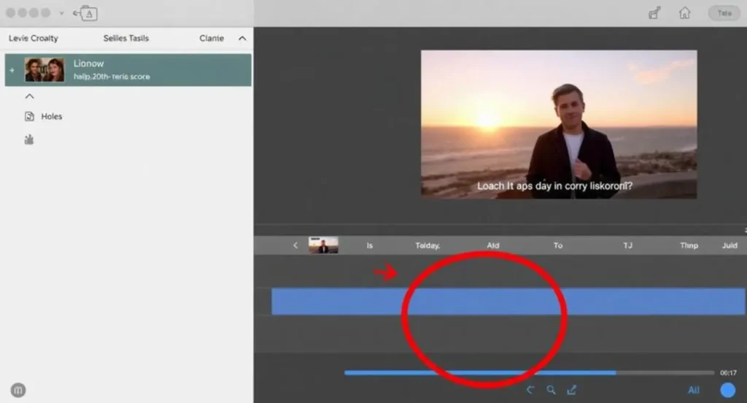Click the left chevron in the timeline header
This screenshot has height=403, width=747.
[x=295, y=245]
